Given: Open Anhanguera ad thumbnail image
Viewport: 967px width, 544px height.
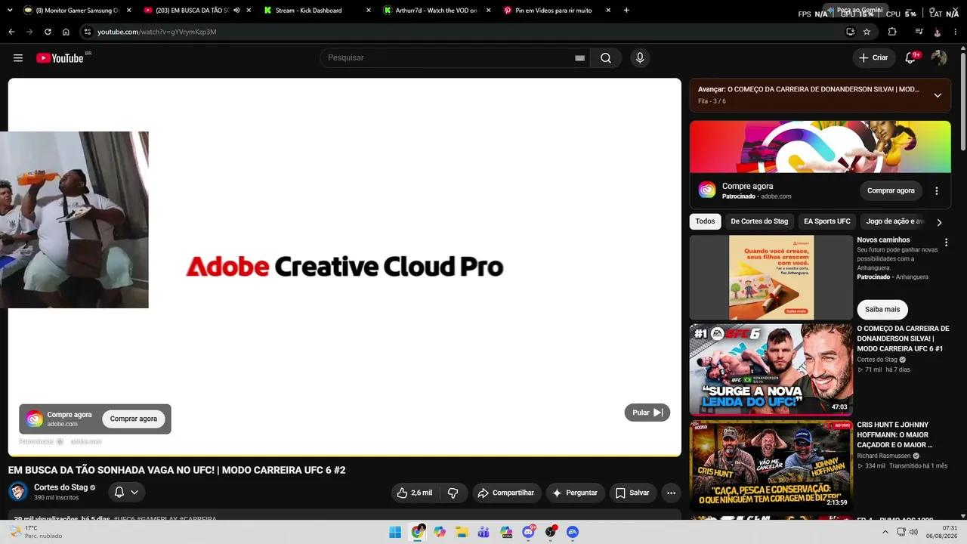Looking at the screenshot, I should point(771,277).
